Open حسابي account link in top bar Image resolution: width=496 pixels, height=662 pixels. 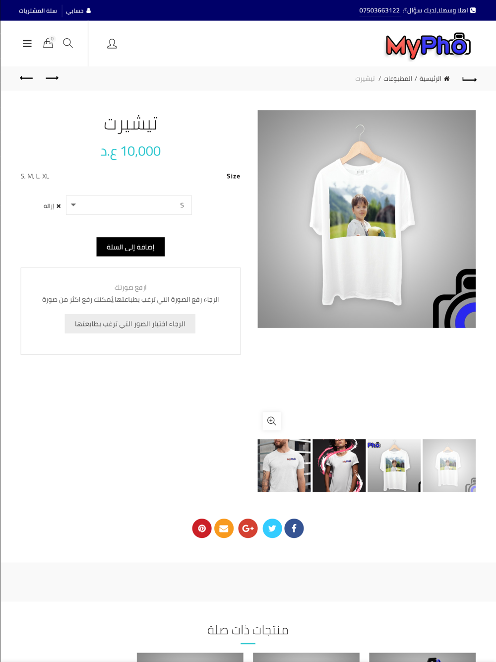tap(78, 10)
